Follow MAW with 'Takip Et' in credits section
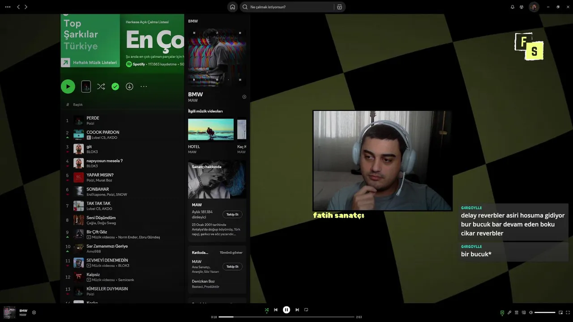This screenshot has height=322, width=573. pyautogui.click(x=232, y=267)
